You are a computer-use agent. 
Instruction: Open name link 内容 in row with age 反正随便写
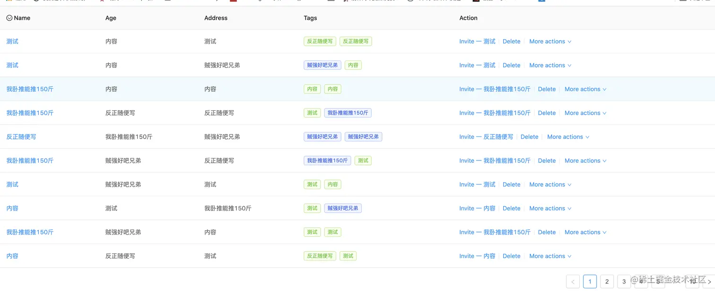click(12, 256)
